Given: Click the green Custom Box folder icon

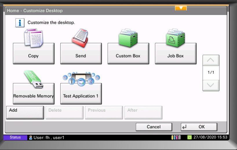Looking at the screenshot, I should click(128, 38).
